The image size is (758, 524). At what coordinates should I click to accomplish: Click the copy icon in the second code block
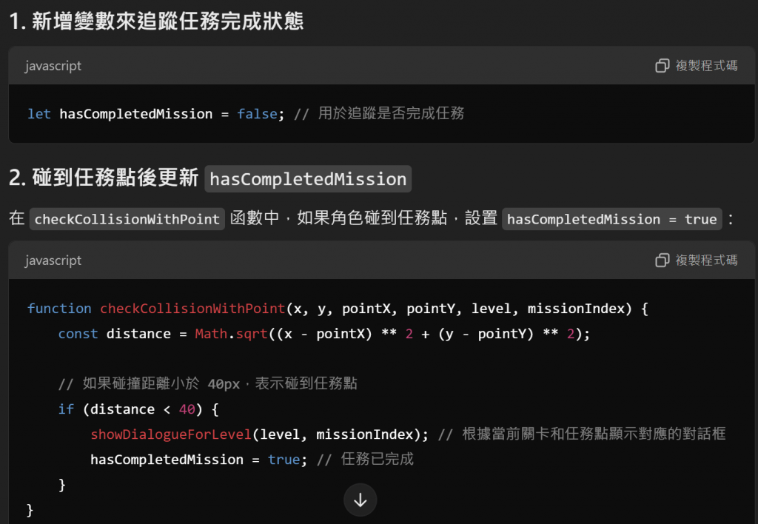(x=662, y=261)
